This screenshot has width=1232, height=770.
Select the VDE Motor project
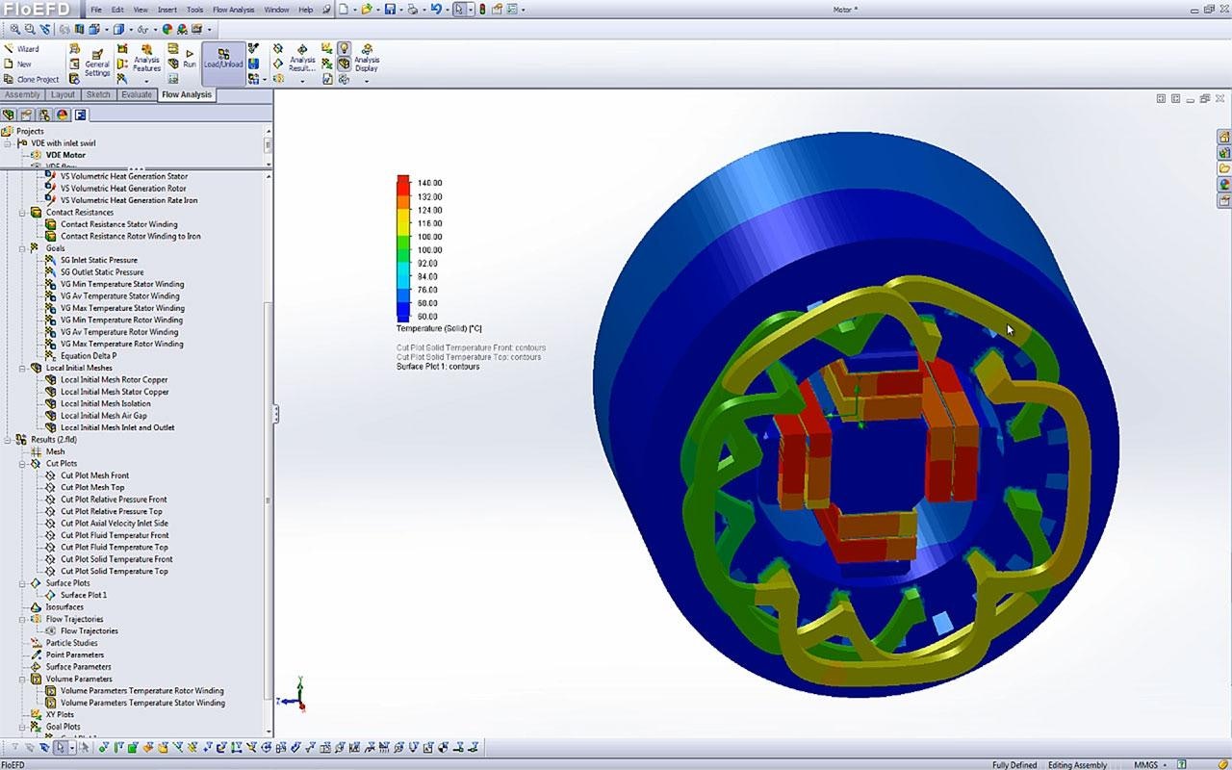[65, 155]
